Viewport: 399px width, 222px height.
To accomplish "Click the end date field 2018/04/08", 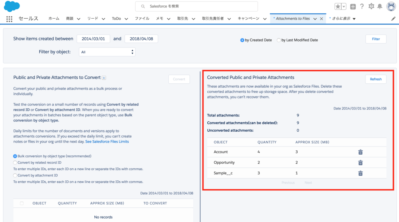I will [141, 39].
